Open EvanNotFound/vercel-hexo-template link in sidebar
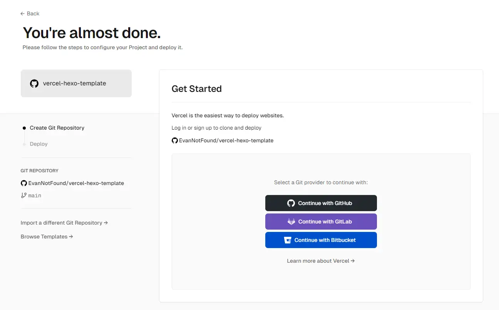 (x=76, y=183)
